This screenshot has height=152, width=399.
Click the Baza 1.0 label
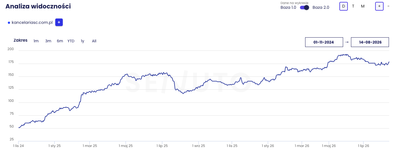[288, 8]
